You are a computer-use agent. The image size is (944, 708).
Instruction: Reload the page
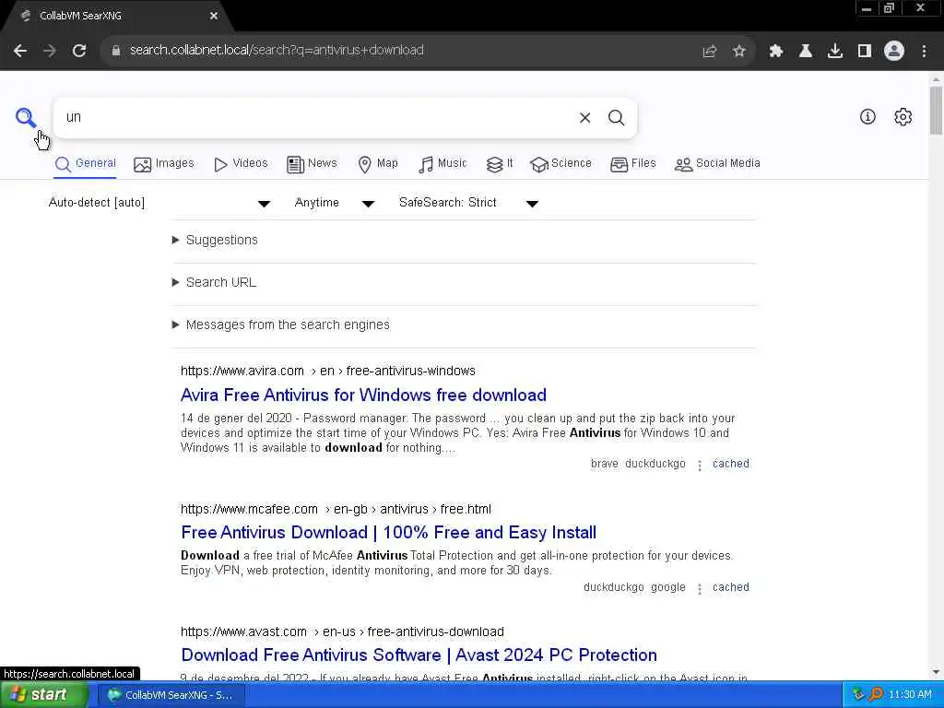(x=79, y=51)
